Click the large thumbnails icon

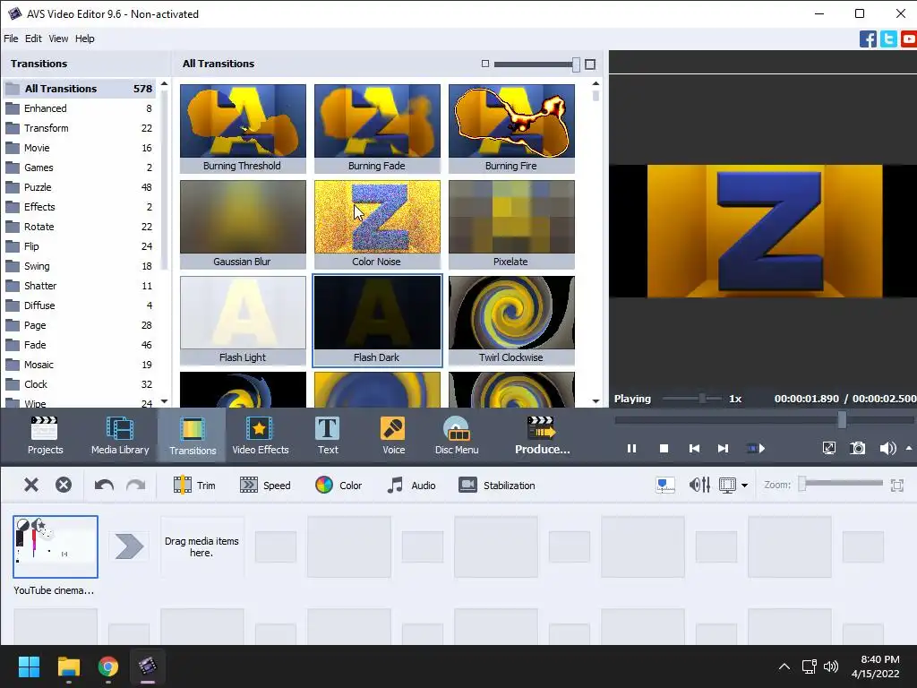[590, 64]
